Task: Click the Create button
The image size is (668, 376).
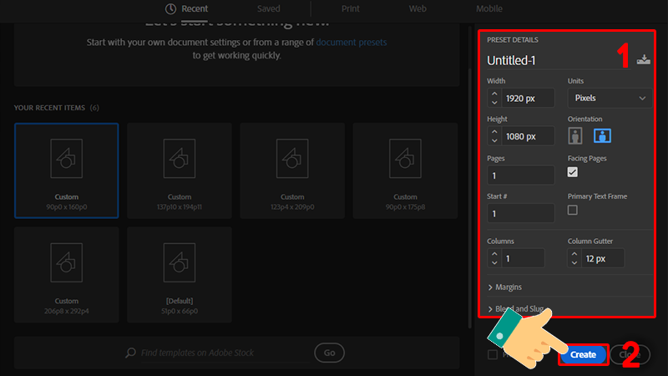Action: (583, 355)
